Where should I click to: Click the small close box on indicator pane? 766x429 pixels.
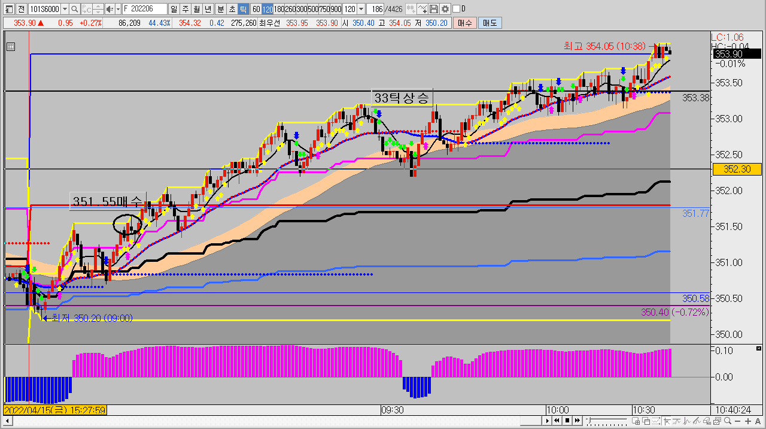[x=759, y=348]
